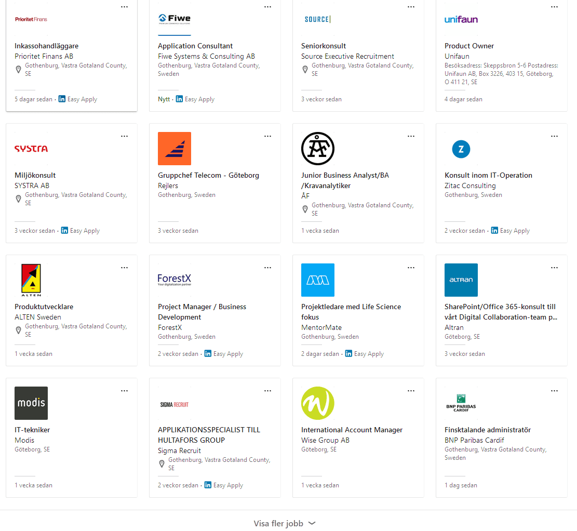
Task: Open the Seniorkonsult job title
Action: tap(324, 46)
